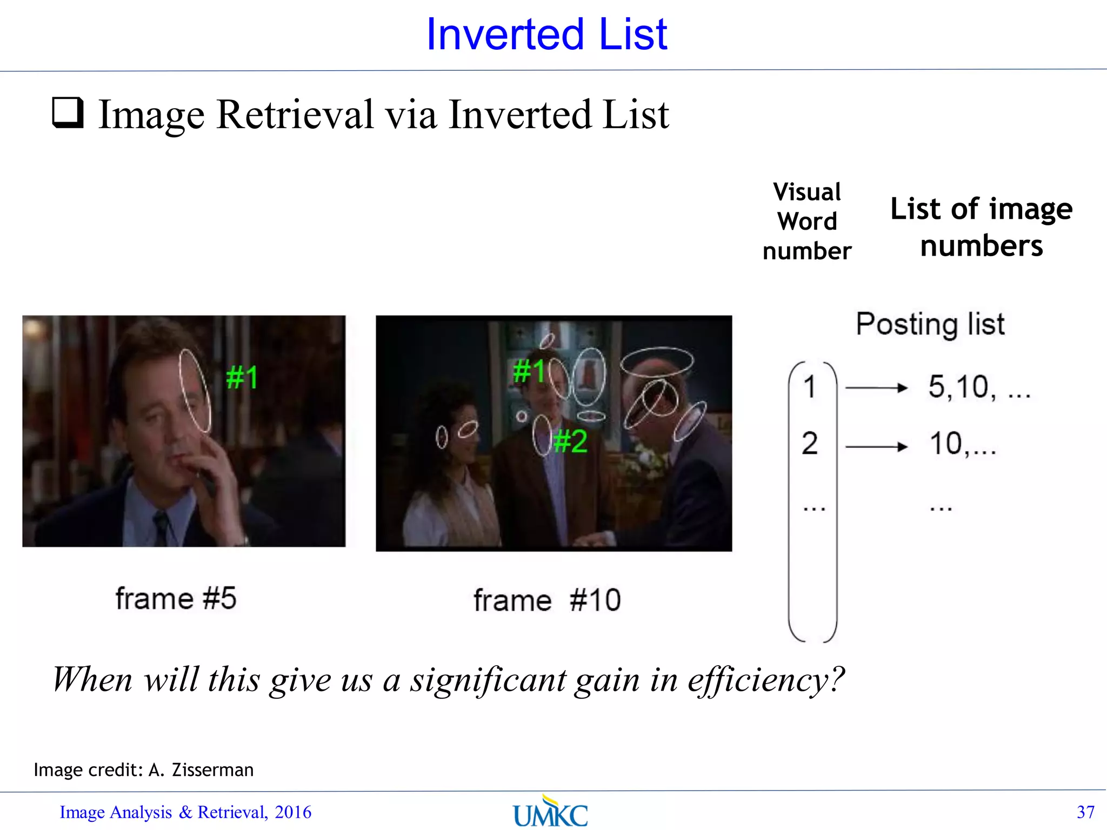Screen dimensions: 1107x830
Task: Click the arrow pointing to '10,...'
Action: coord(876,446)
